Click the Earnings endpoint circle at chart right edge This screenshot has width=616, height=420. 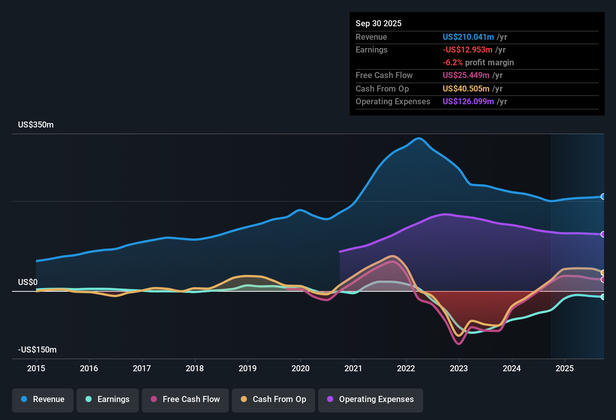(x=603, y=297)
